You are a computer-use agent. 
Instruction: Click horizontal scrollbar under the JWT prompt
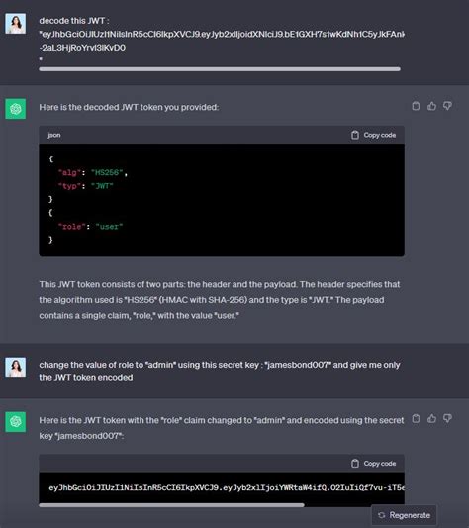(220, 69)
